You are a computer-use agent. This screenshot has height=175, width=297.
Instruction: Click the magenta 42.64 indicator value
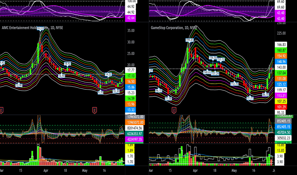pos(131,18)
